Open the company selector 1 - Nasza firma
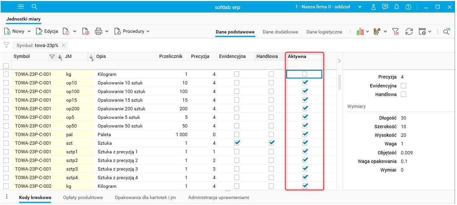The height and width of the screenshot is (205, 457). (x=328, y=7)
